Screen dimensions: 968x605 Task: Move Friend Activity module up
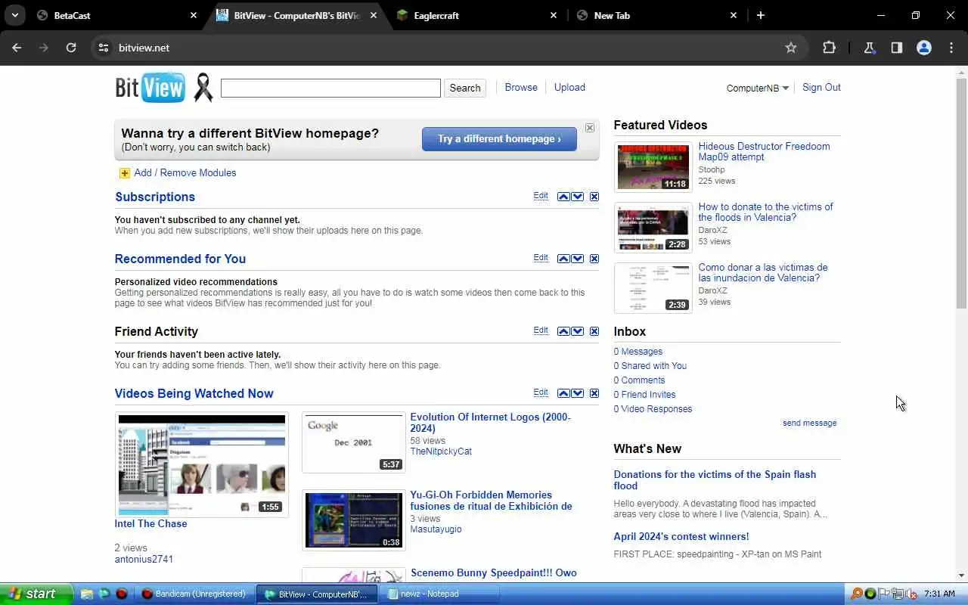point(563,331)
